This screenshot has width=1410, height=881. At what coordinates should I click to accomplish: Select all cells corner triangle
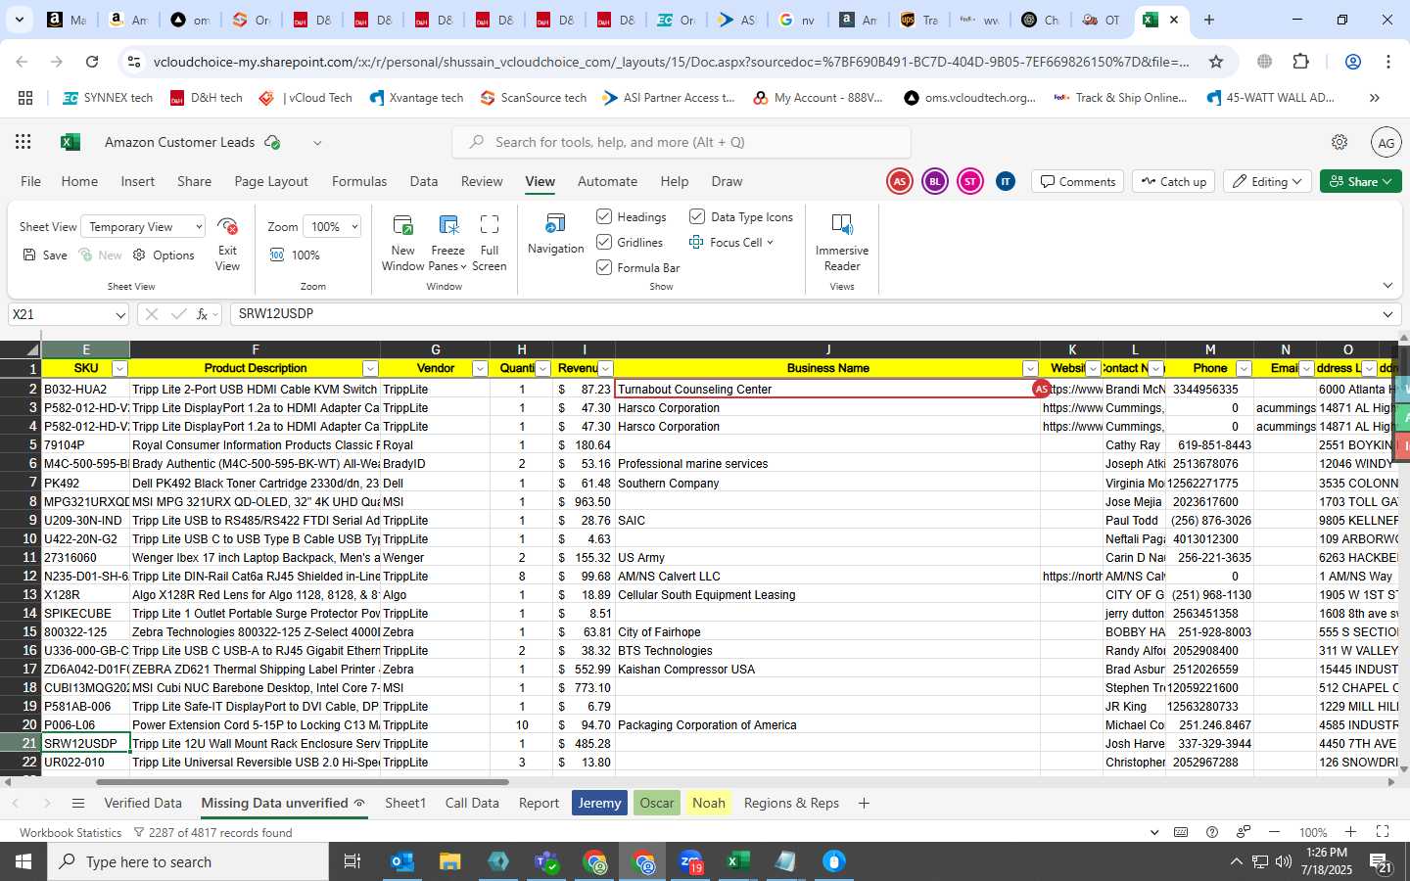click(x=32, y=349)
